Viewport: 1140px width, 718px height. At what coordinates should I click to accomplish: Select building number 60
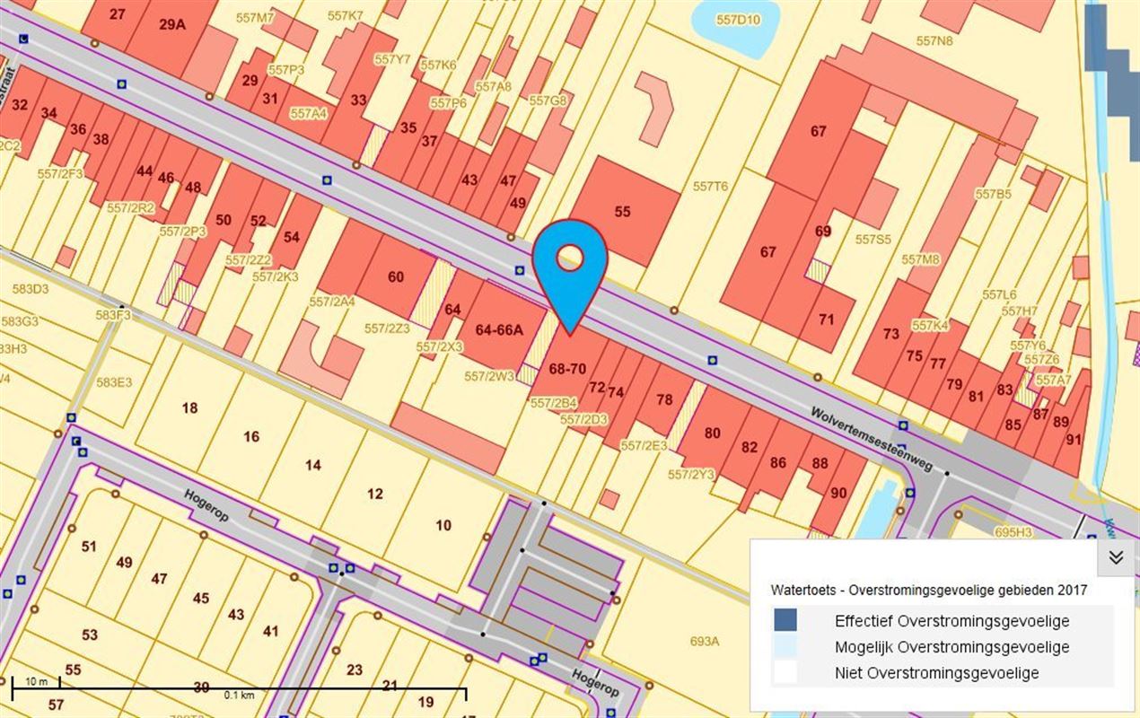pos(395,277)
